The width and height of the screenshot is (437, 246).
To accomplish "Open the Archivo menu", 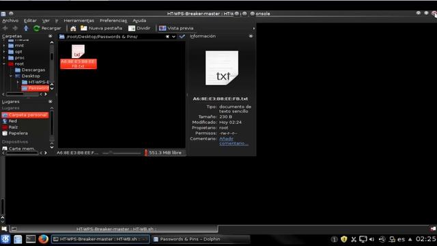I will [10, 20].
